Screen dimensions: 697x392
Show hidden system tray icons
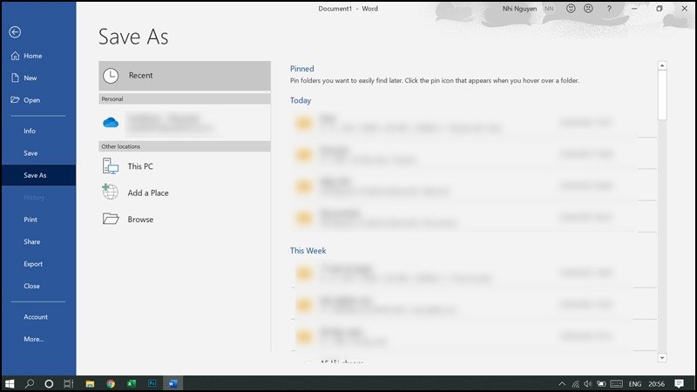click(x=561, y=383)
